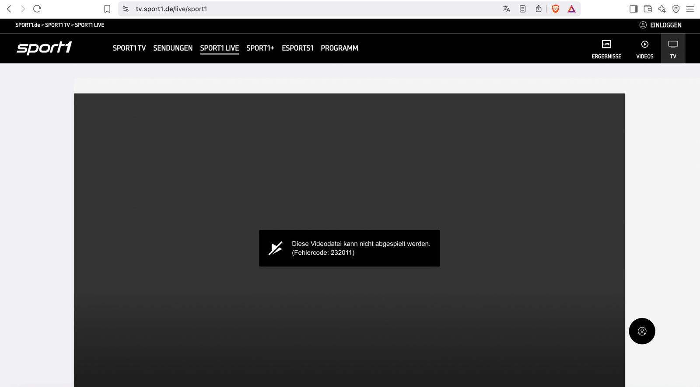Open the ESPORTS1 navigation tab
This screenshot has width=700, height=387.
297,48
